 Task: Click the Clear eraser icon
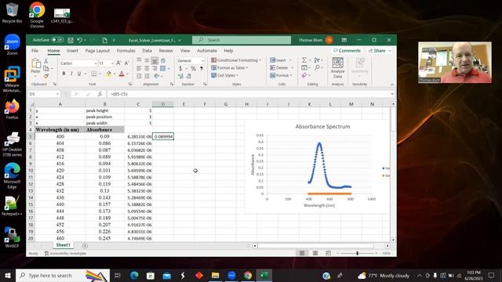[304, 75]
